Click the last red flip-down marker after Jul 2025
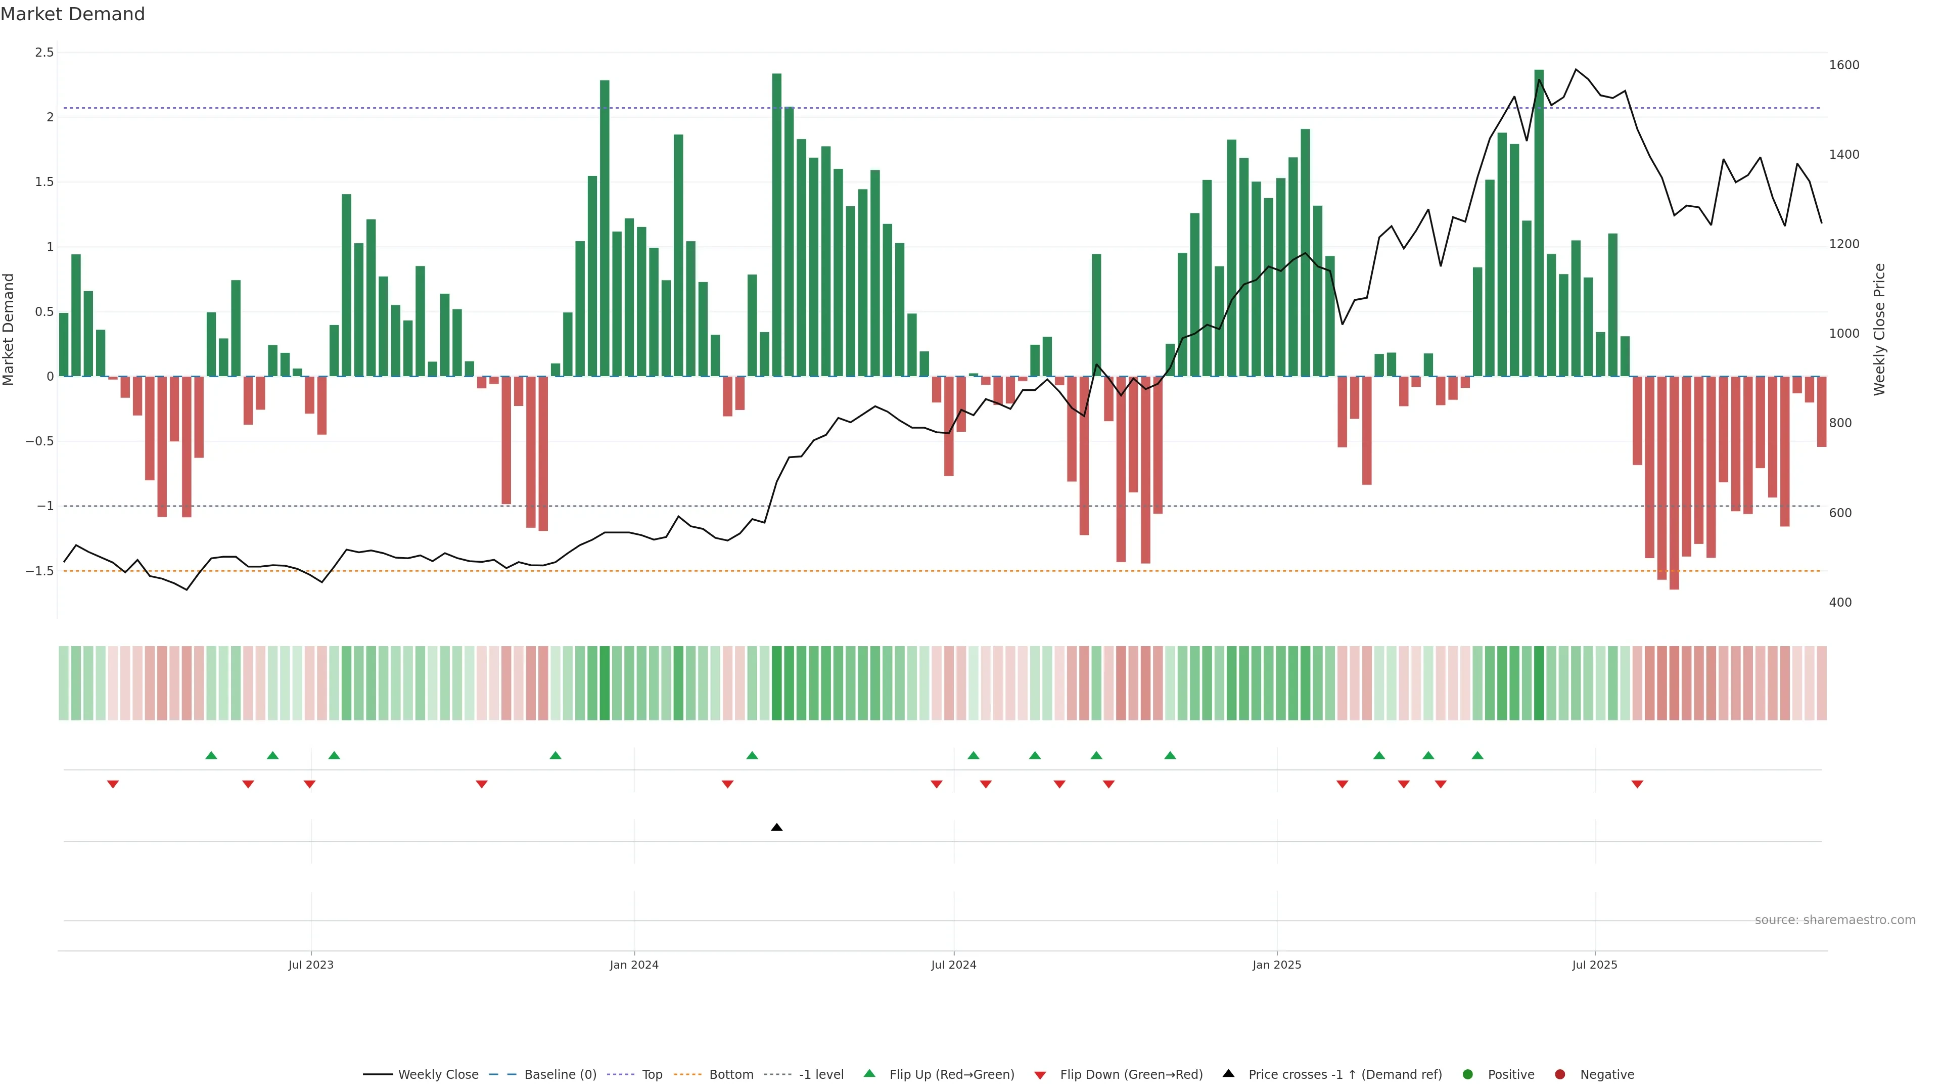Image resolution: width=1941 pixels, height=1092 pixels. point(1637,785)
